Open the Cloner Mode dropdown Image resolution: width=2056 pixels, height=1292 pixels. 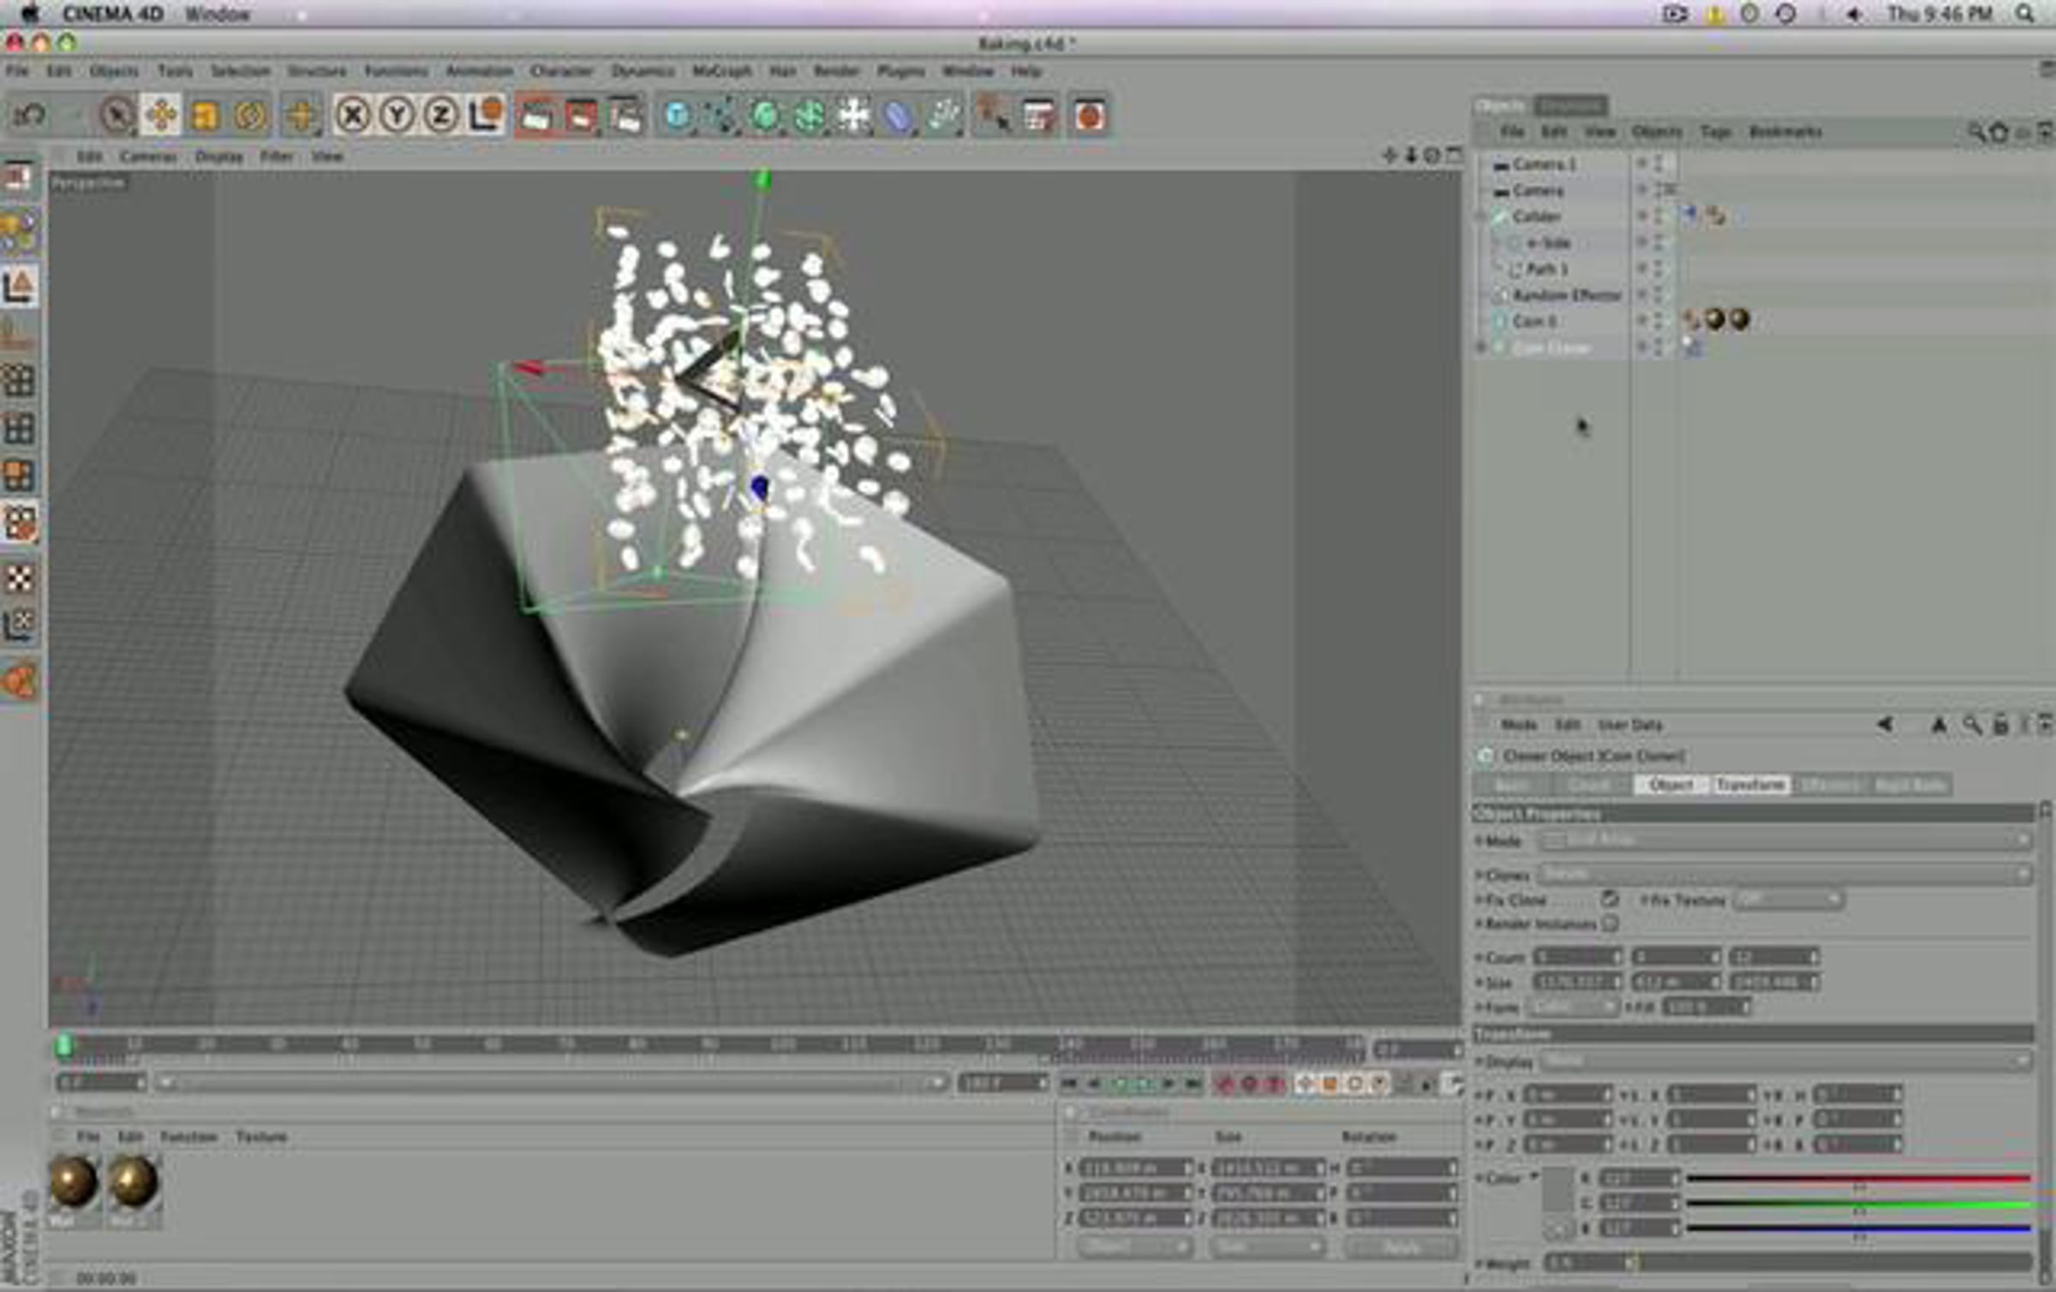click(1786, 841)
